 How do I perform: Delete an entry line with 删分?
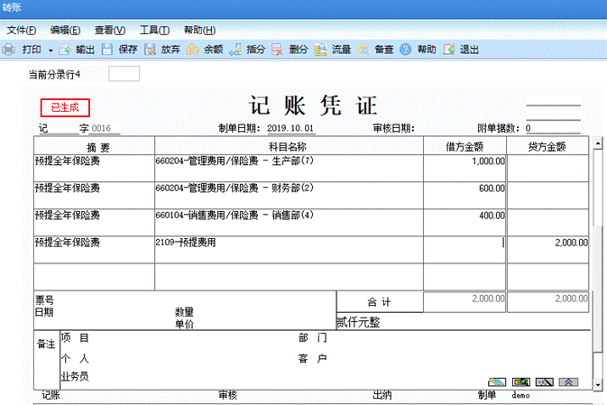[290, 50]
